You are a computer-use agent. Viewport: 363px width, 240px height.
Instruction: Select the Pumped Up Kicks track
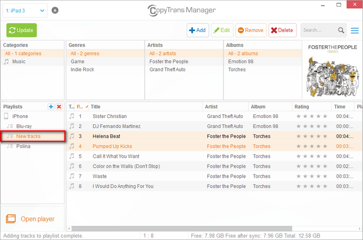[214, 146]
